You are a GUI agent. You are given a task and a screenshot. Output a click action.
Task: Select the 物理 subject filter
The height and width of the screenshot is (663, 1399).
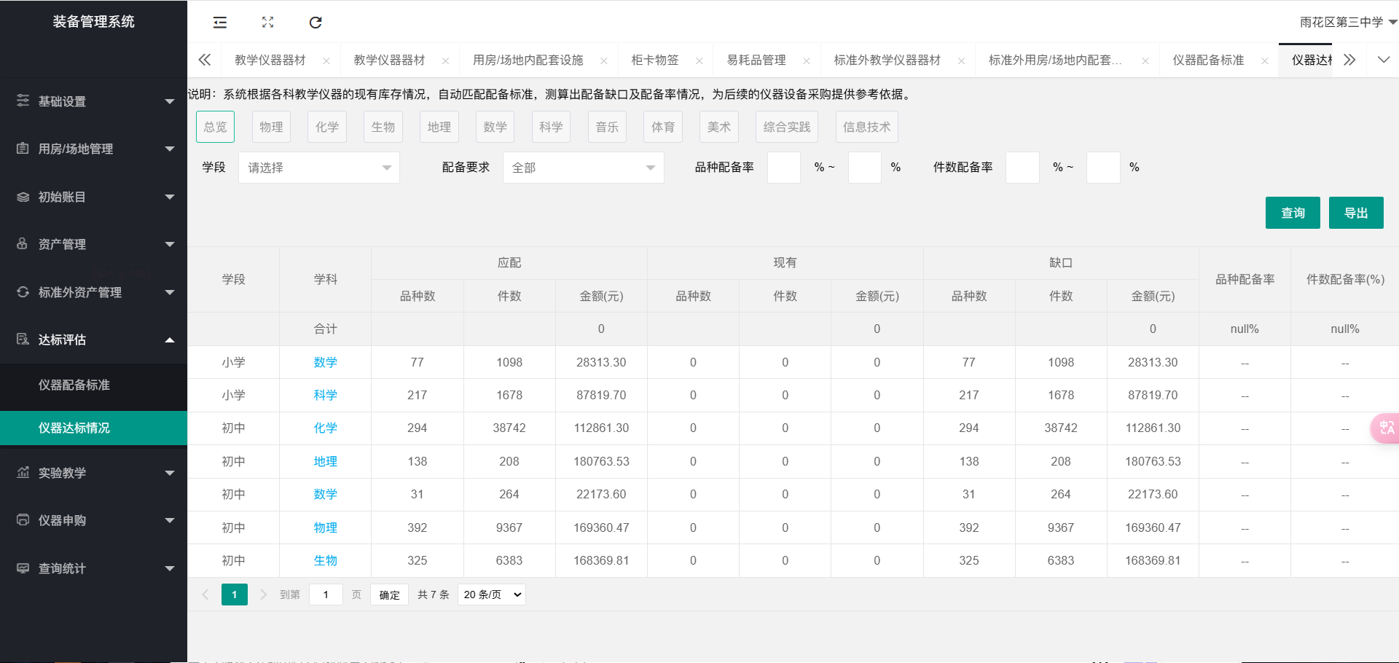click(x=271, y=127)
